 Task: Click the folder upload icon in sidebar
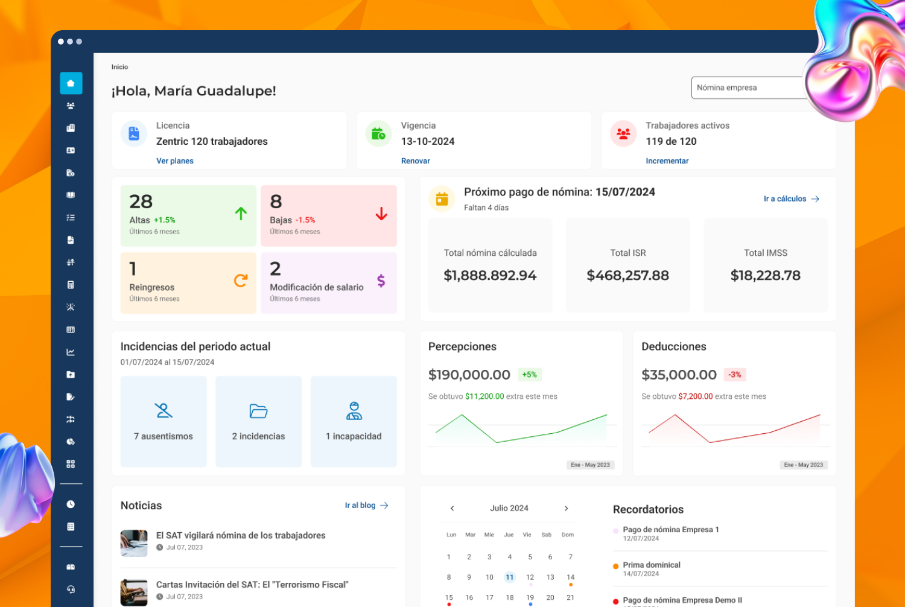click(x=71, y=375)
